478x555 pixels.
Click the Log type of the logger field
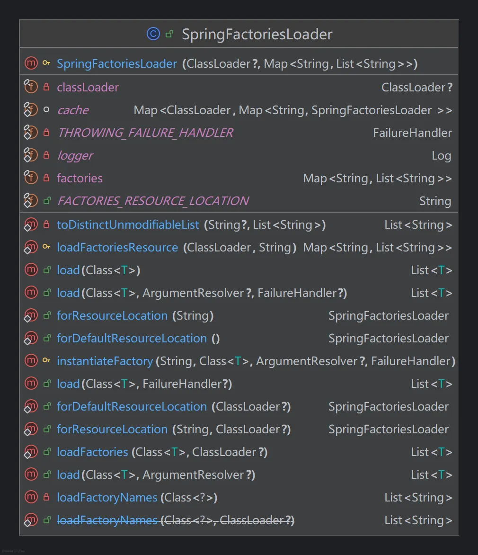click(x=441, y=155)
